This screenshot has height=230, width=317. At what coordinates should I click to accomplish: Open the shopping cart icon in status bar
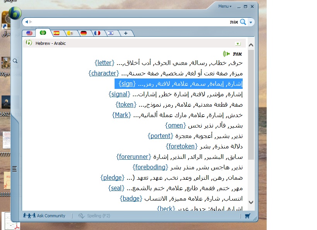[247, 216]
